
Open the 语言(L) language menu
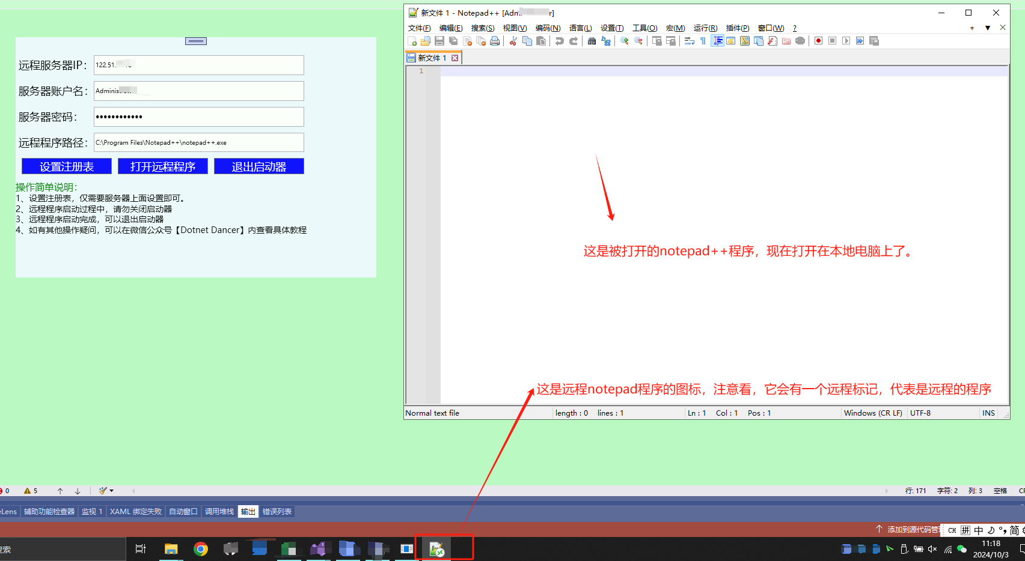point(580,28)
